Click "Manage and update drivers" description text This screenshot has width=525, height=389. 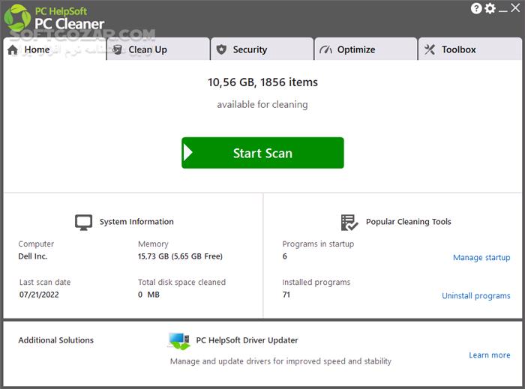pos(280,361)
